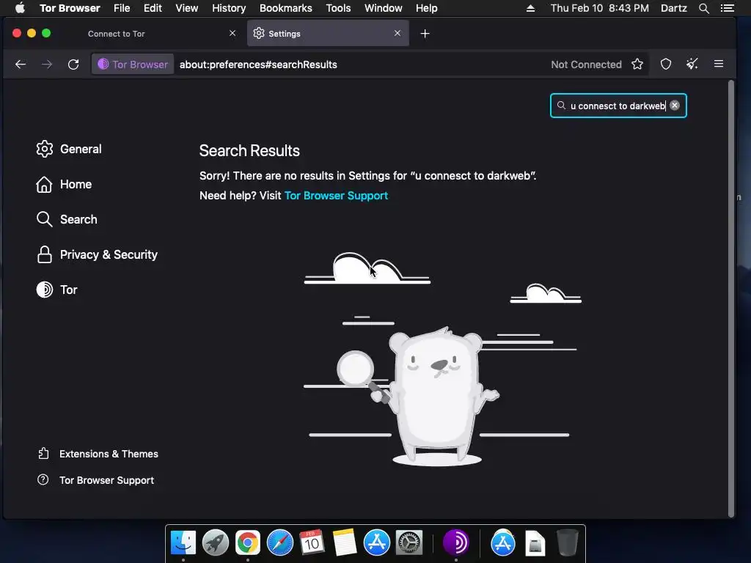
Task: Close the Settings tab
Action: pos(397,33)
